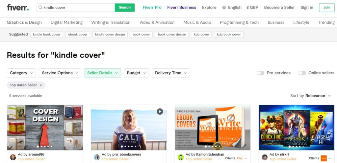Click the Etsy clients badge icon

(x=240, y=158)
